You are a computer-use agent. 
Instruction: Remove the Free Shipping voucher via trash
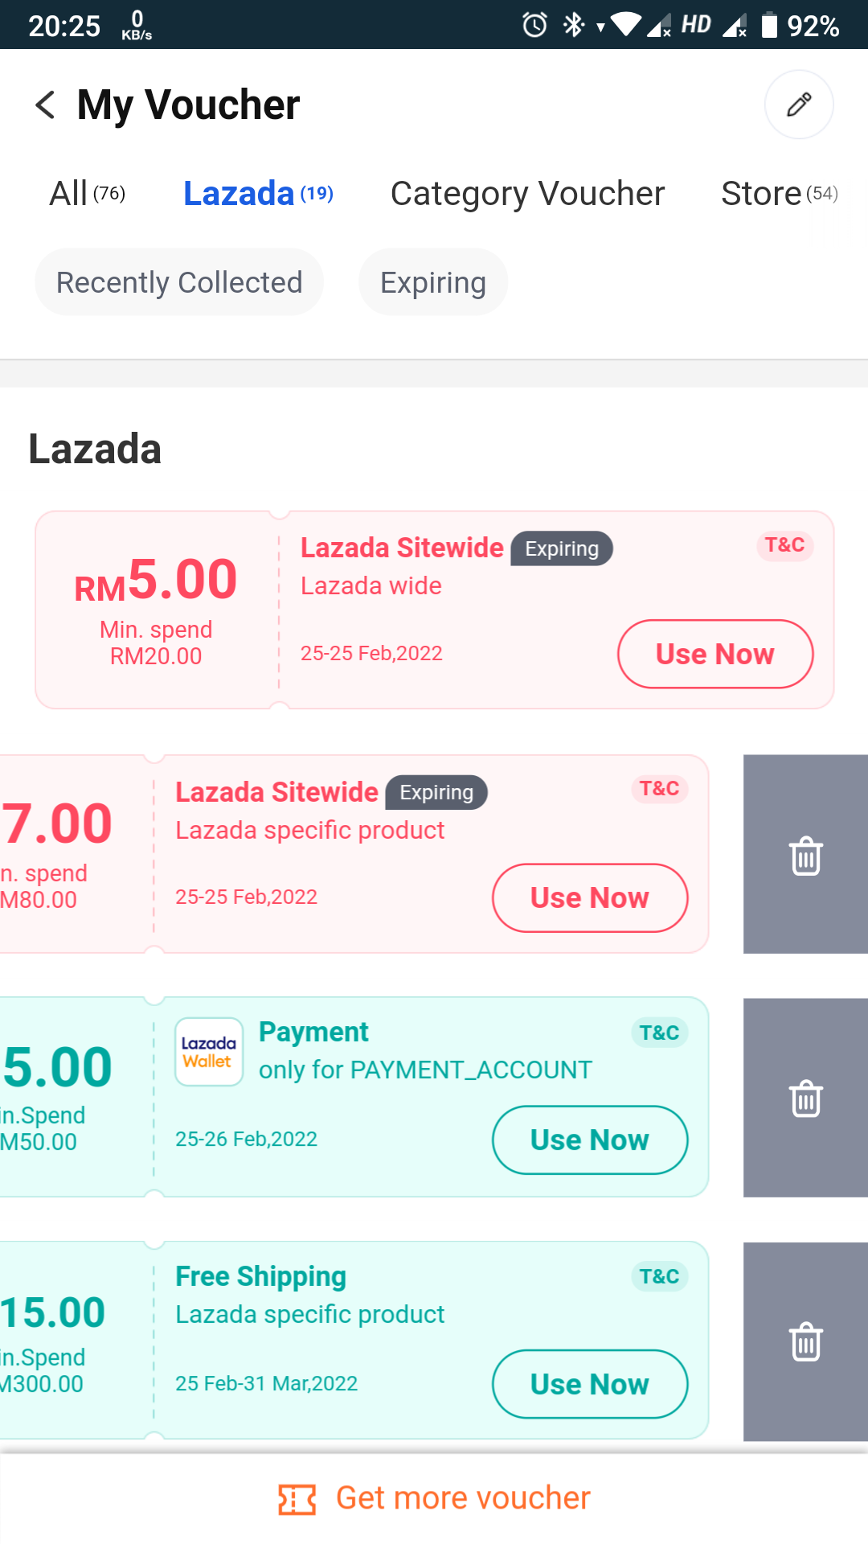pyautogui.click(x=805, y=1341)
